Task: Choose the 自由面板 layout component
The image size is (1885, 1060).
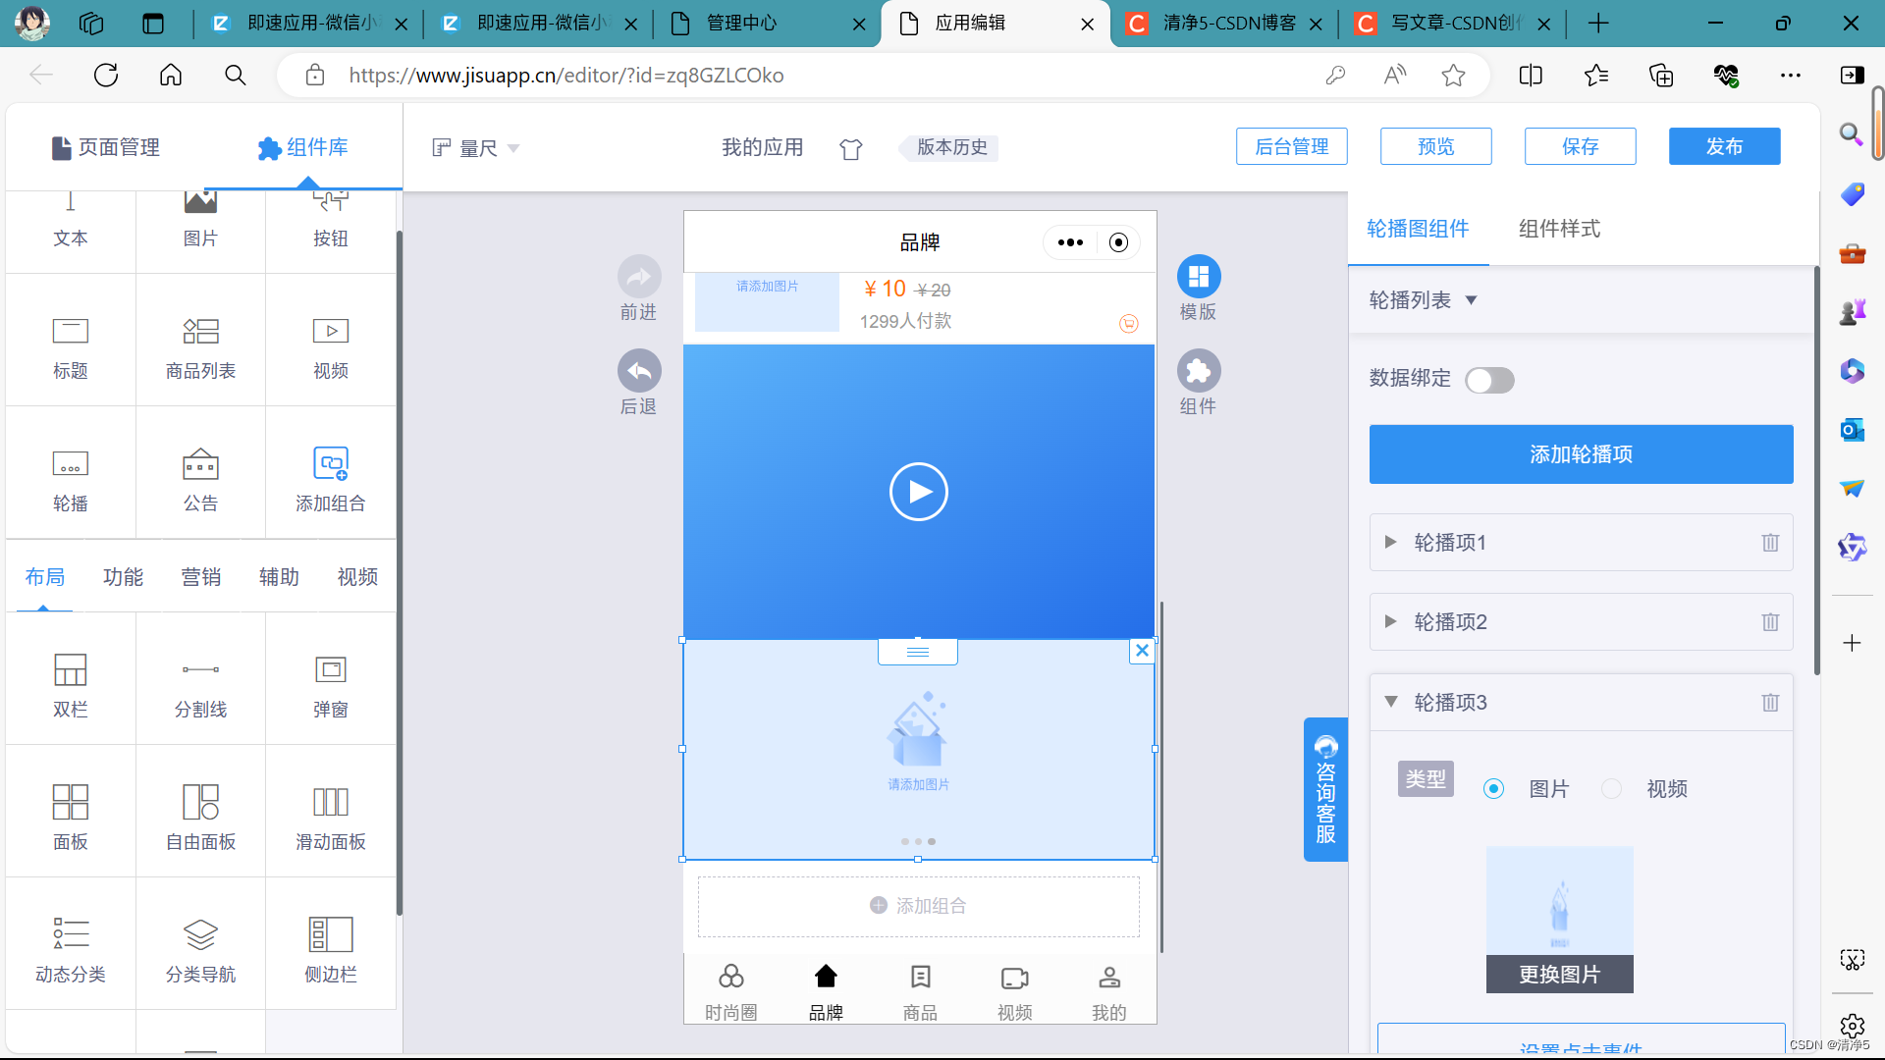Action: pyautogui.click(x=200, y=802)
